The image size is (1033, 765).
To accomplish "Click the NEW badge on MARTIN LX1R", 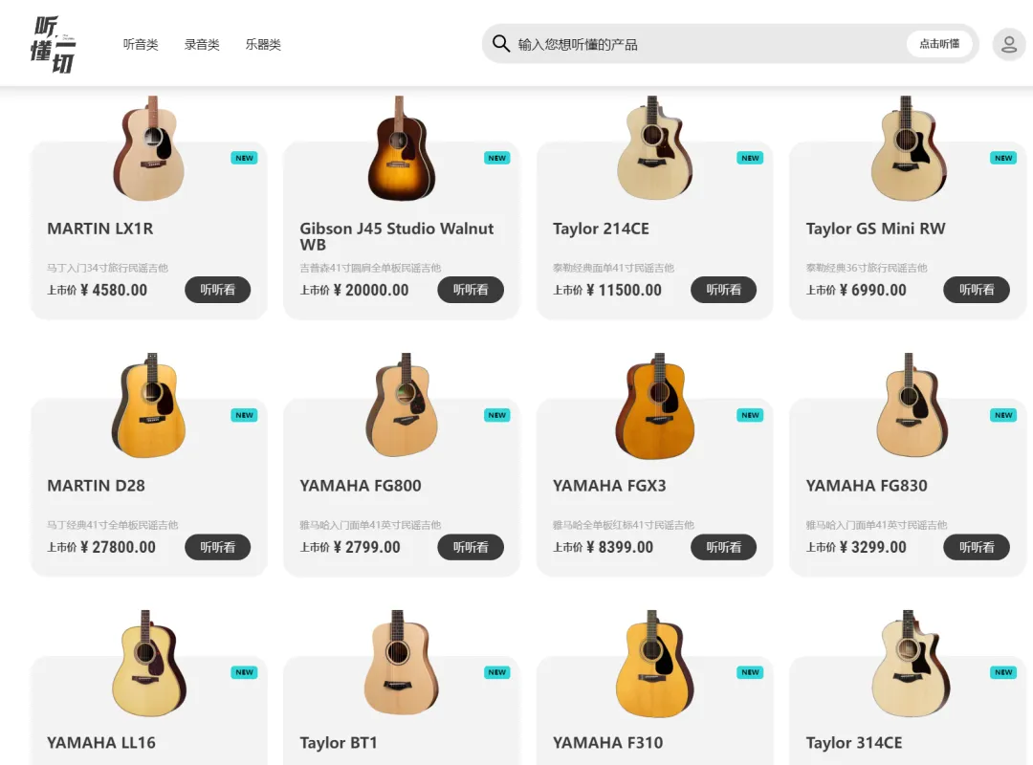I will (245, 158).
